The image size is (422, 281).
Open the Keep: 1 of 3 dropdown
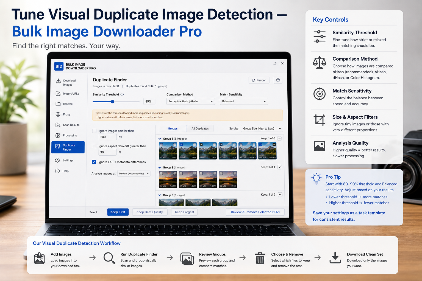point(280,195)
